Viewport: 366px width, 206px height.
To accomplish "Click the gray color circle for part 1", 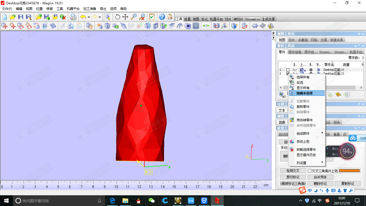I will click(311, 70).
